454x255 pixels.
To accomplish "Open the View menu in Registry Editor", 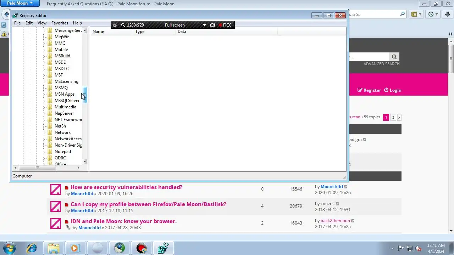I will (x=42, y=23).
